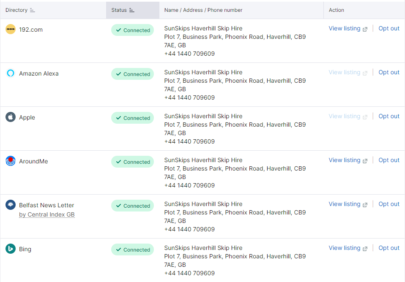Click the Amazon Alexa ring icon
Image resolution: width=405 pixels, height=282 pixels.
coord(11,73)
